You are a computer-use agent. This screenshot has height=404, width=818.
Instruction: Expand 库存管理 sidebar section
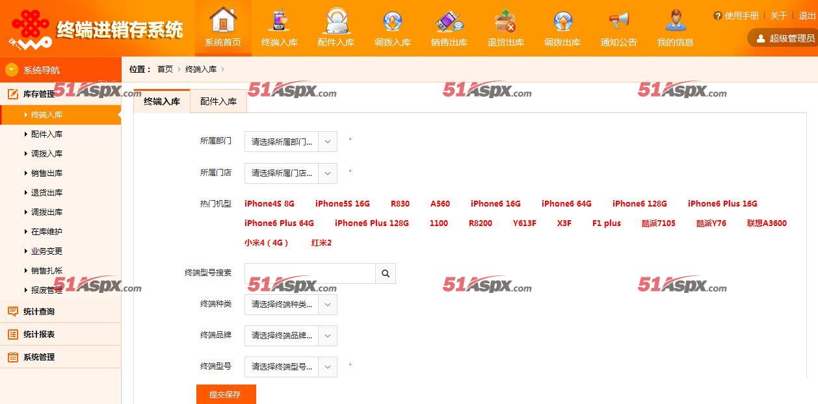click(x=60, y=94)
